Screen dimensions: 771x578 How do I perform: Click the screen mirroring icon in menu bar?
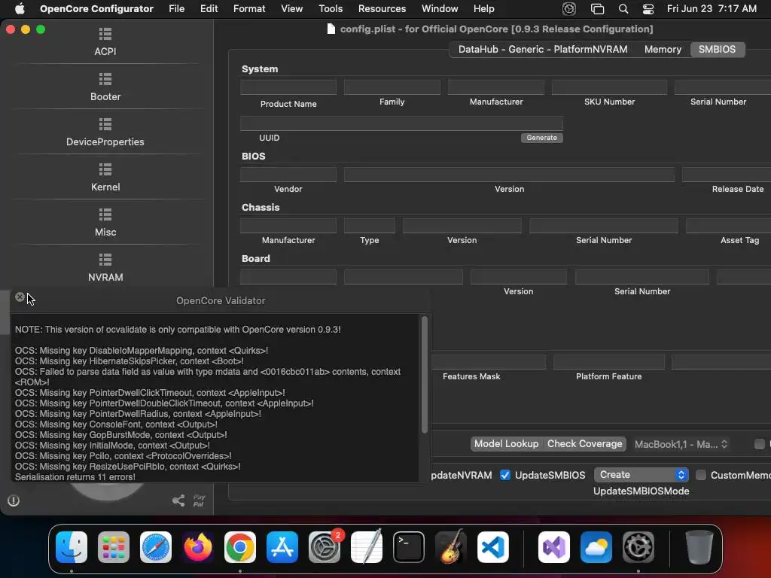click(x=597, y=8)
